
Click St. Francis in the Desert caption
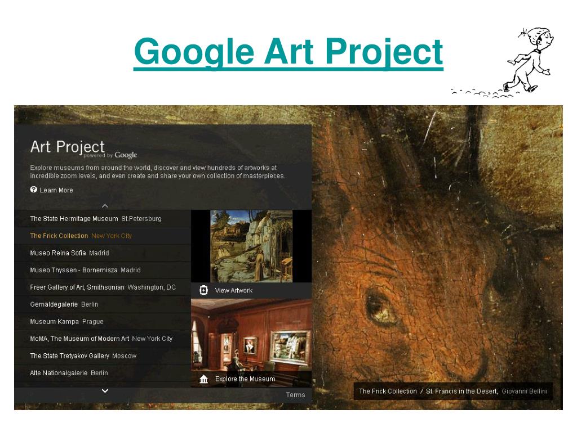[462, 391]
